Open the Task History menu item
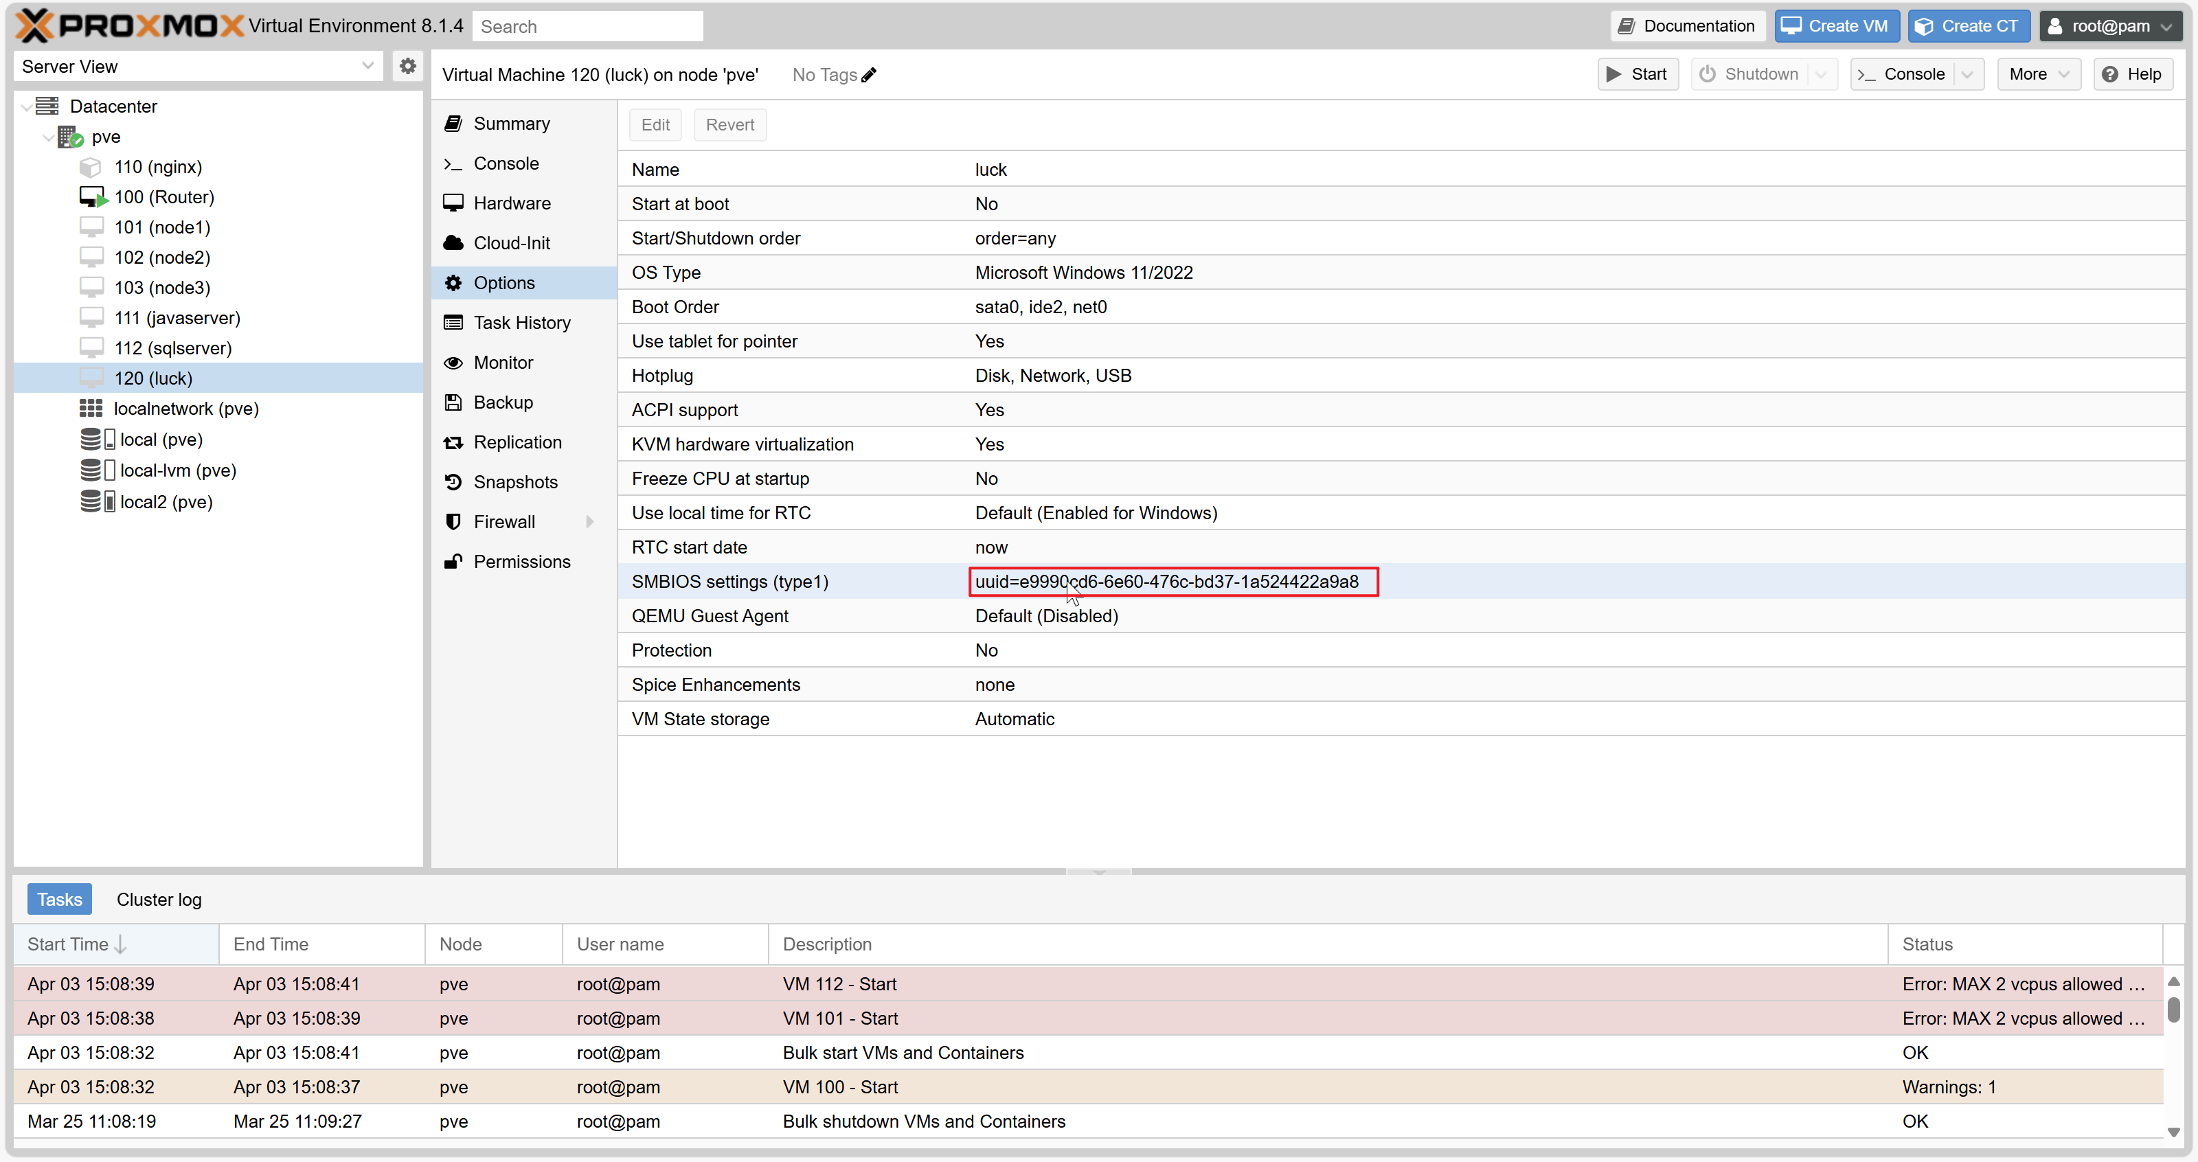 tap(521, 323)
